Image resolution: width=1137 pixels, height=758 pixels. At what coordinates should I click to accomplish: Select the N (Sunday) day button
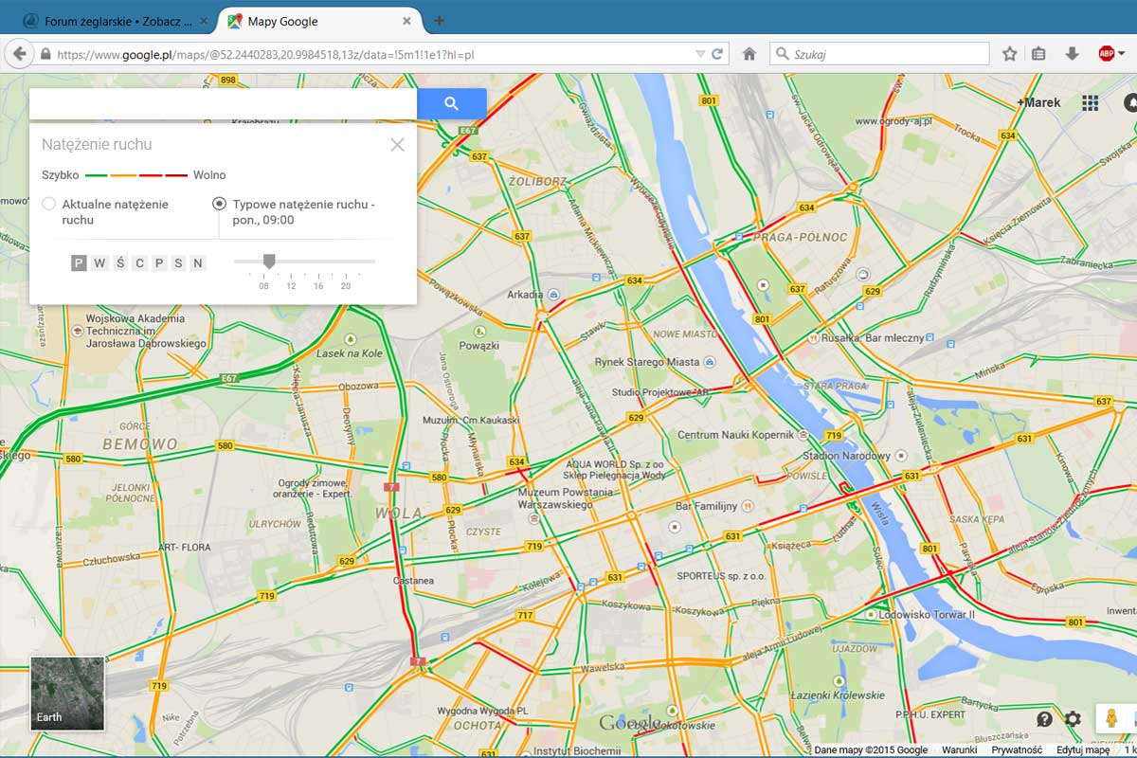(x=197, y=263)
